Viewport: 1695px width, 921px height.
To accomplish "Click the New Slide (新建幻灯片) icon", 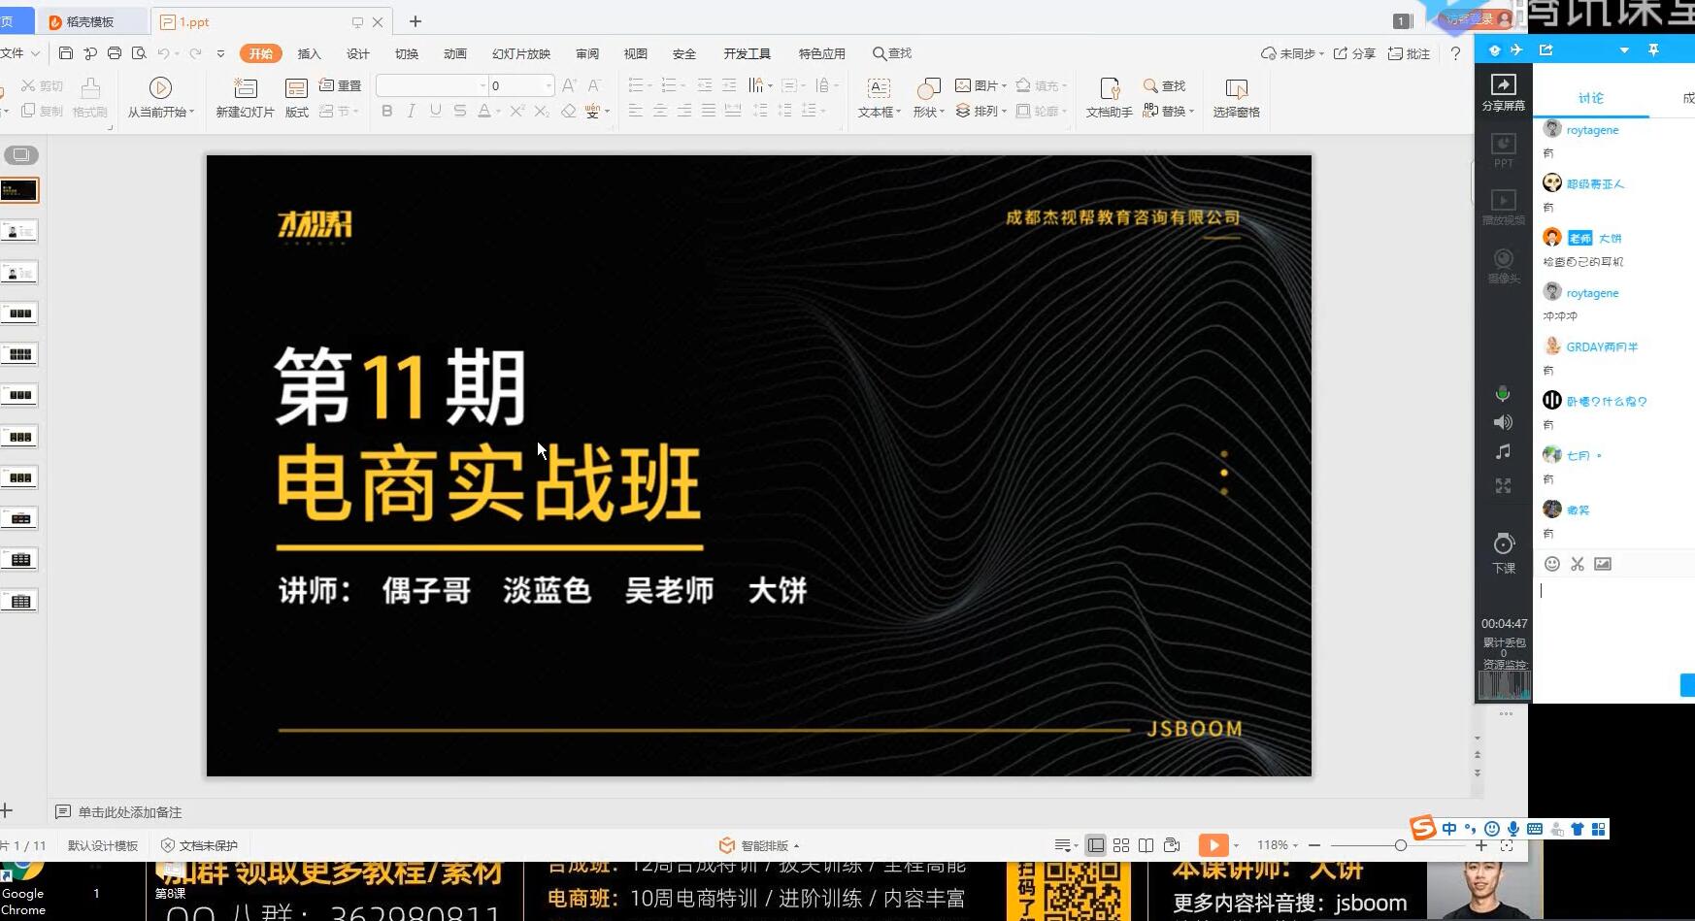I will pyautogui.click(x=245, y=98).
